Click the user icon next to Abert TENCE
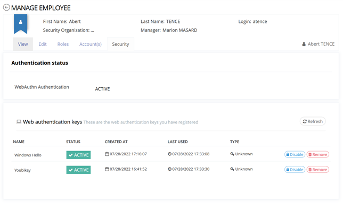 point(304,44)
